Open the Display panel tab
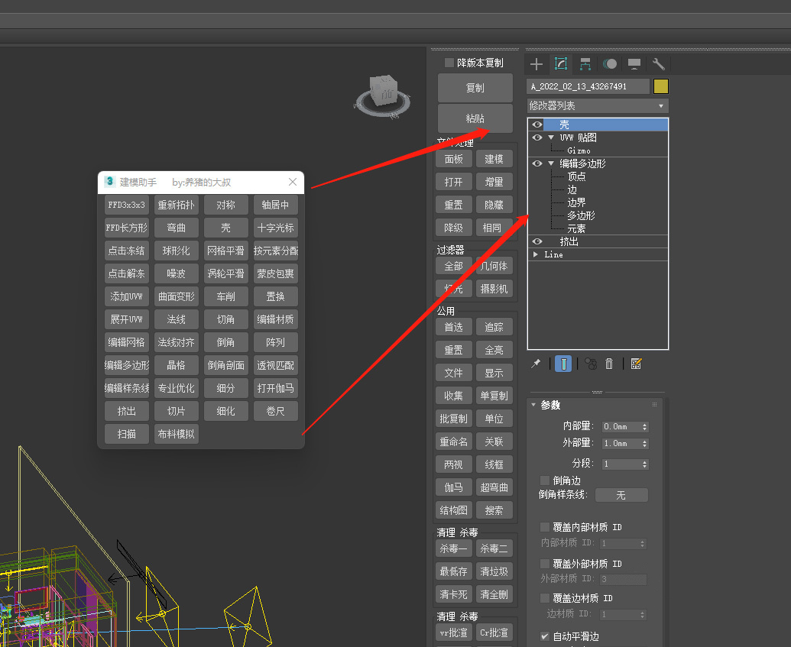This screenshot has width=791, height=647. click(x=634, y=64)
